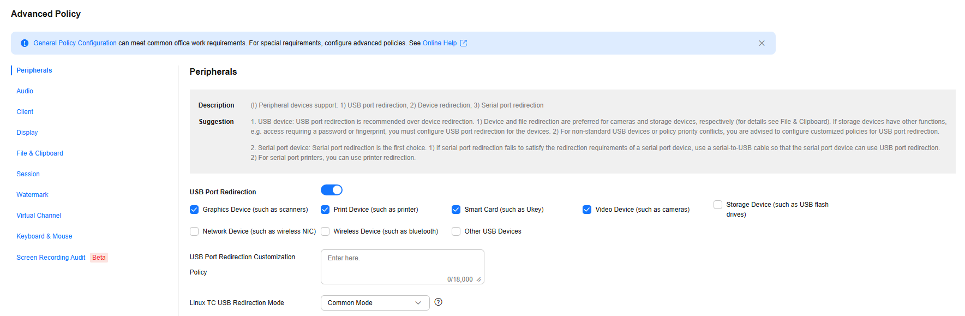Uncheck Video Device (such as cameras)
The image size is (965, 316).
click(x=587, y=210)
